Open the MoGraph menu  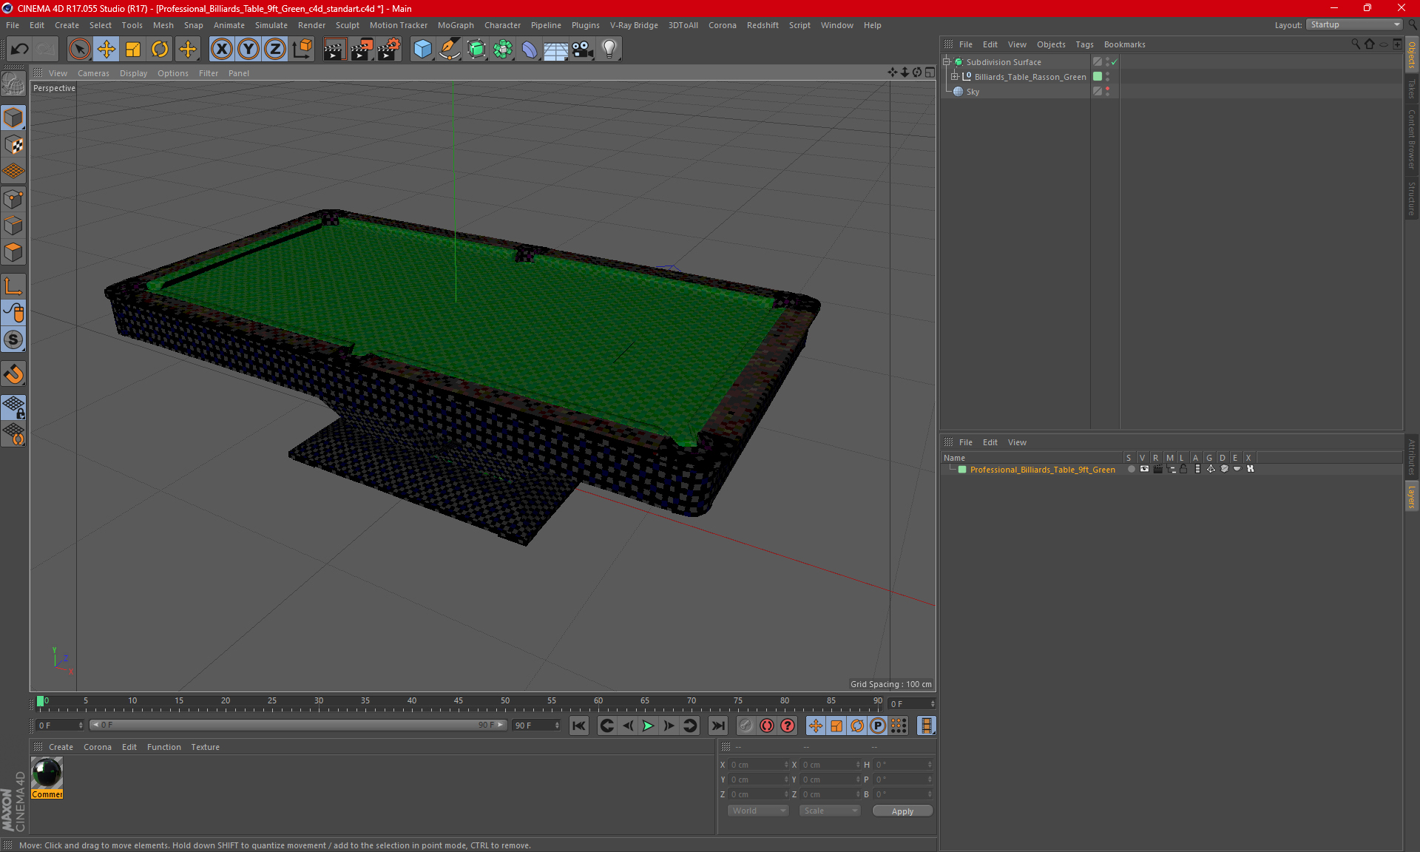(455, 25)
